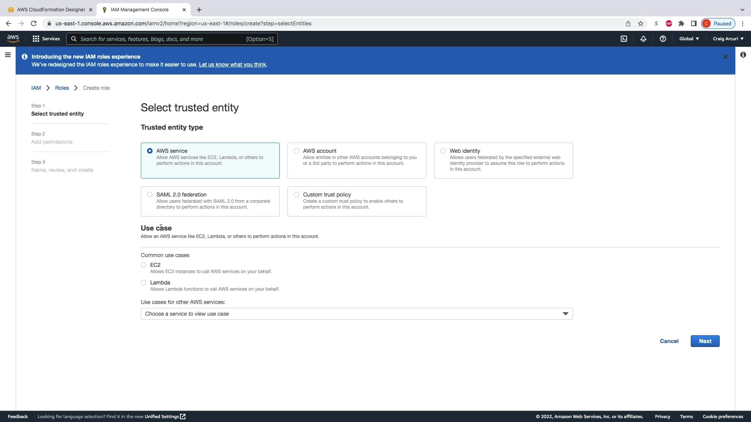Select the Web identity option
Viewport: 751px width, 422px height.
pos(443,151)
